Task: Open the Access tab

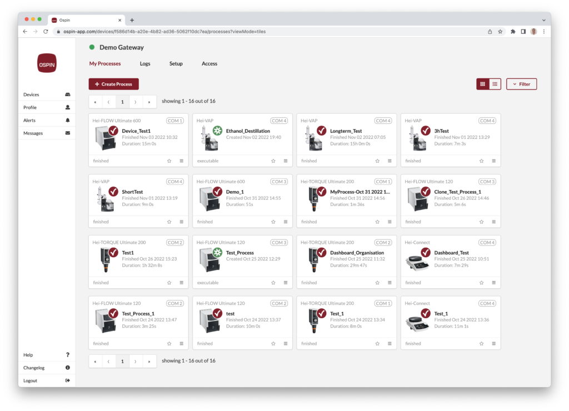Action: [209, 63]
